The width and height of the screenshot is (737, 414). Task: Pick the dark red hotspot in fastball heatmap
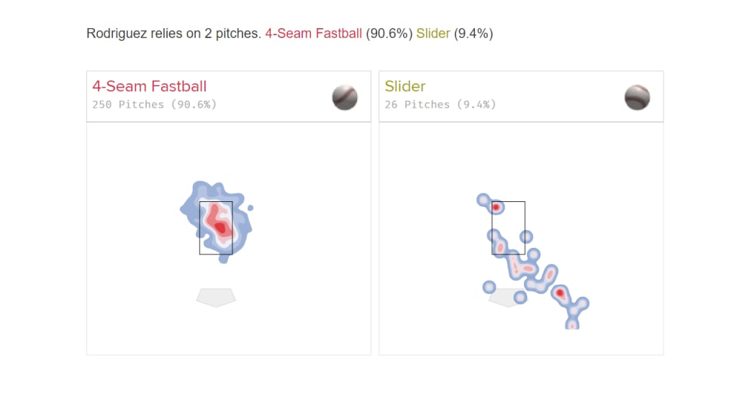coord(221,228)
